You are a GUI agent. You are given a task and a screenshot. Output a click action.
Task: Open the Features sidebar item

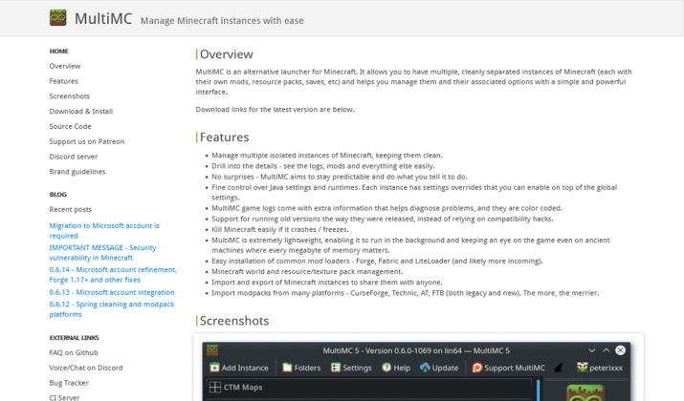[64, 81]
